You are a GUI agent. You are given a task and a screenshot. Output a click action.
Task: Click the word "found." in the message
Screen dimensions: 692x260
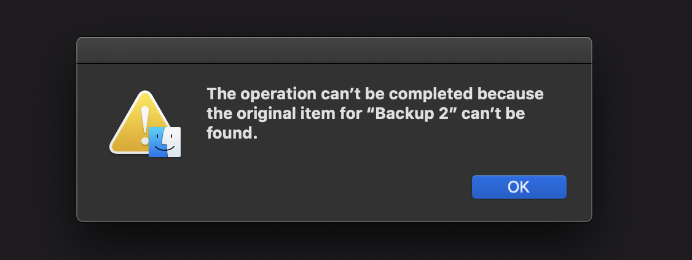pyautogui.click(x=232, y=132)
